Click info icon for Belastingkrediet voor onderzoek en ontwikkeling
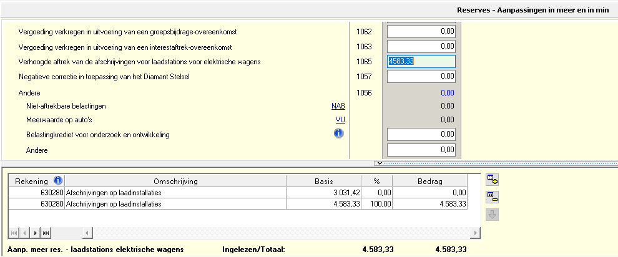This screenshot has width=618, height=257. point(339,133)
